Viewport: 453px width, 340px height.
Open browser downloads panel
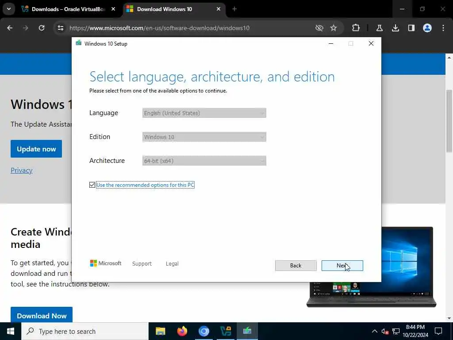click(395, 28)
